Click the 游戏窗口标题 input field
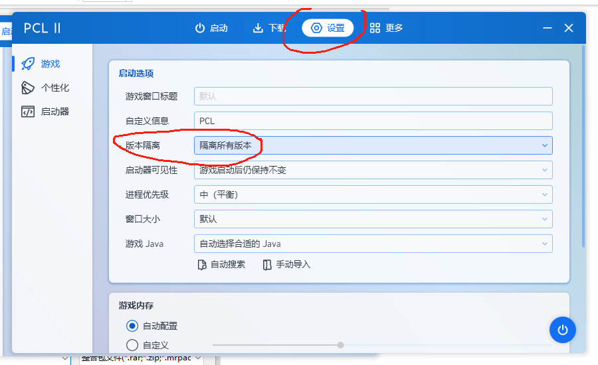Viewport: 598px width, 365px height. coord(373,96)
